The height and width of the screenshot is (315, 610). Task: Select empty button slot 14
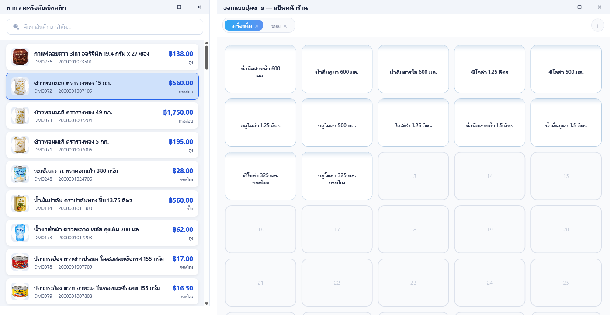pos(490,176)
